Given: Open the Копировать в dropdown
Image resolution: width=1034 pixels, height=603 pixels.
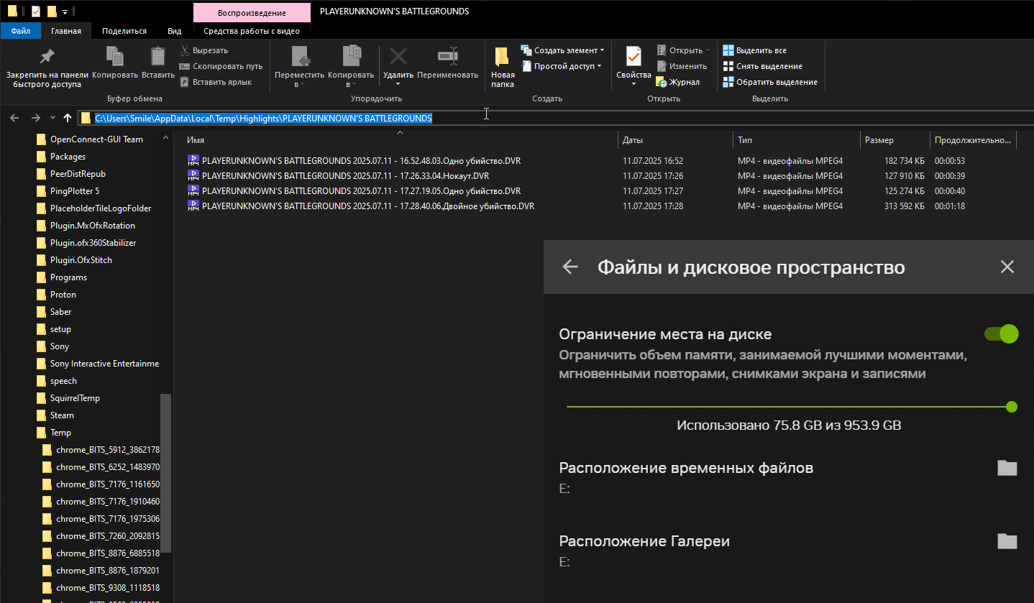Looking at the screenshot, I should (351, 67).
